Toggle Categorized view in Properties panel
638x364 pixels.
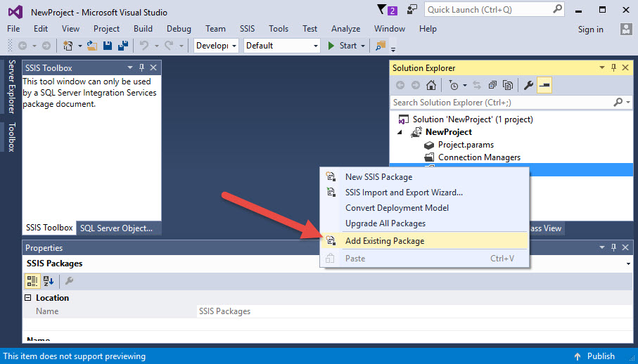click(32, 281)
